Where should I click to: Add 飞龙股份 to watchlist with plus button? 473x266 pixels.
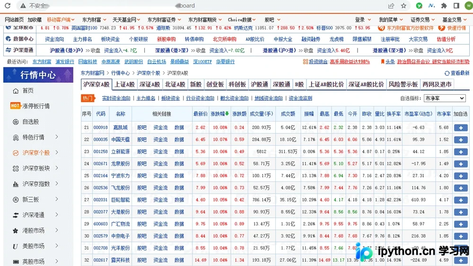tap(461, 188)
